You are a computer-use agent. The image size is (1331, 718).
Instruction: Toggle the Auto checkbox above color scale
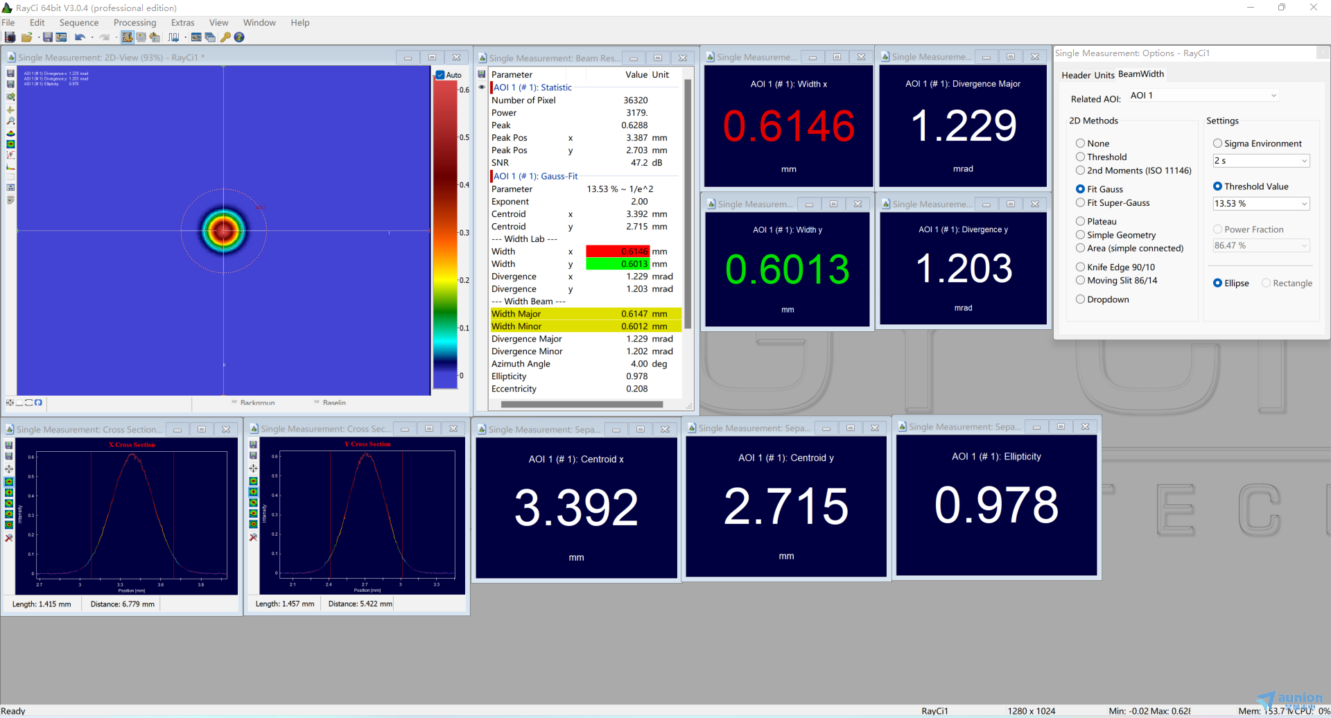click(x=440, y=75)
